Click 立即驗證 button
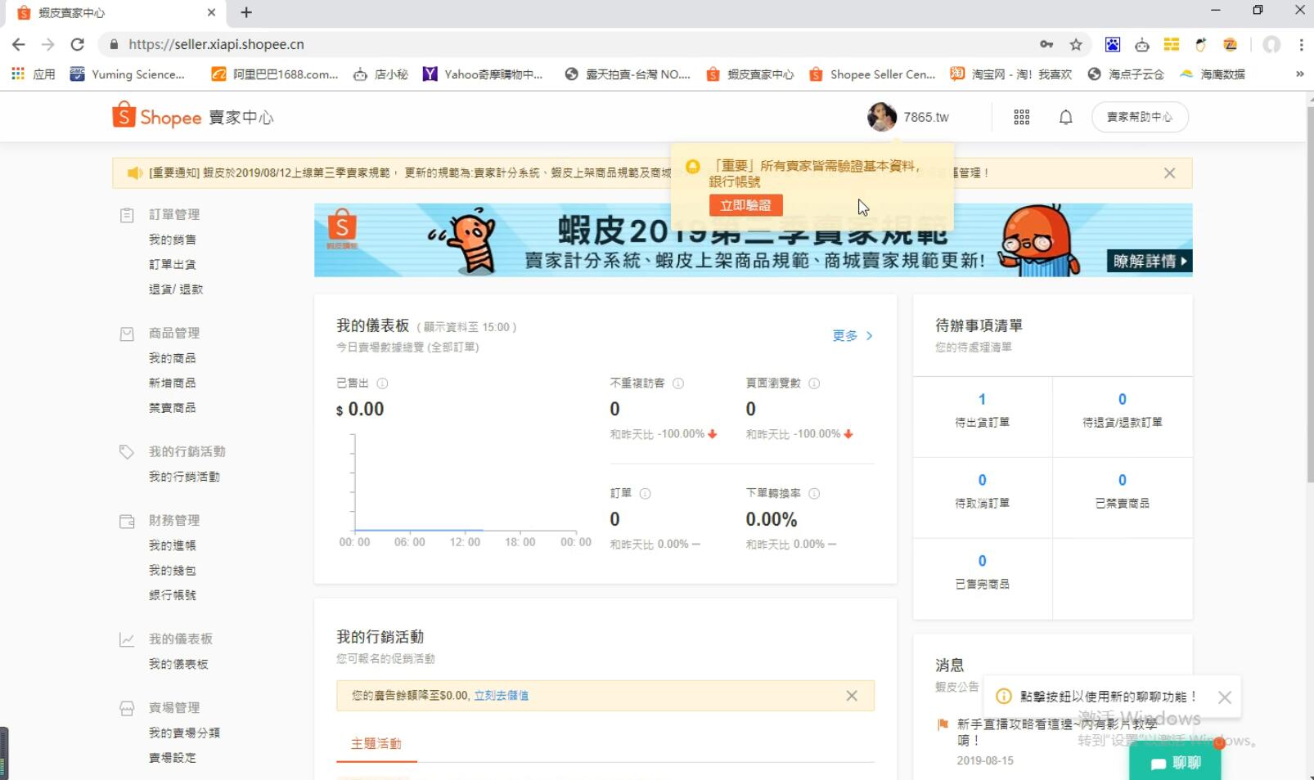Screen dimensions: 1314x780 (x=745, y=205)
